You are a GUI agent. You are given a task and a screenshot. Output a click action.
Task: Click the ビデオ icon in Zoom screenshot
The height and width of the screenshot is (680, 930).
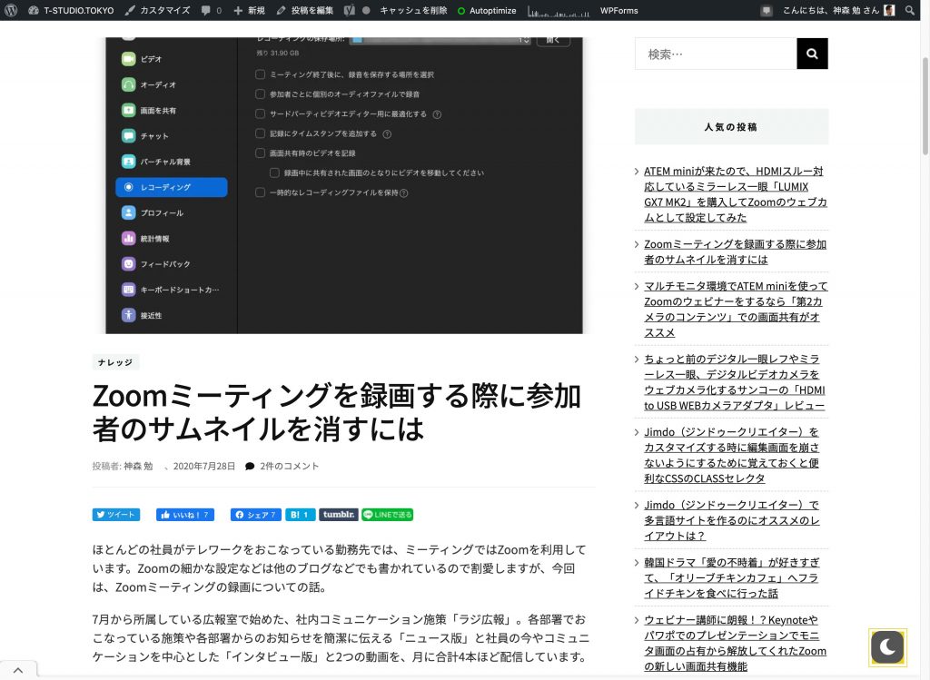129,59
